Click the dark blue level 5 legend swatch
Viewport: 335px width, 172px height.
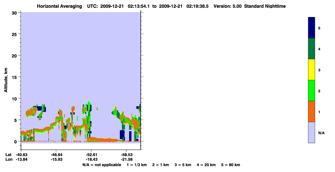[x=312, y=28]
